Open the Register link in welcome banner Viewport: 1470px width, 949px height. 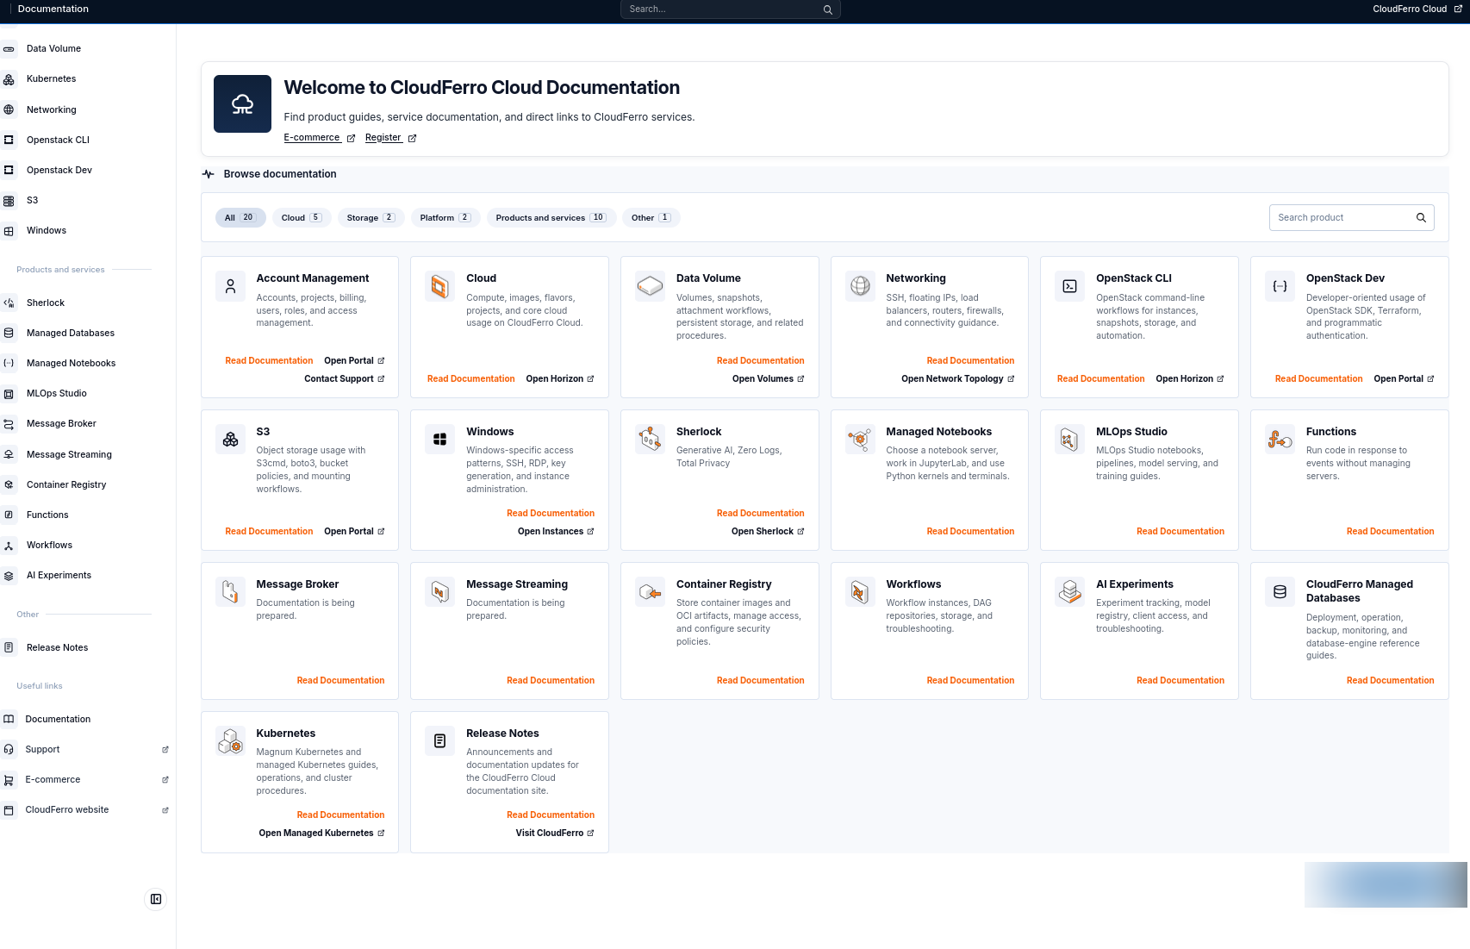click(390, 138)
